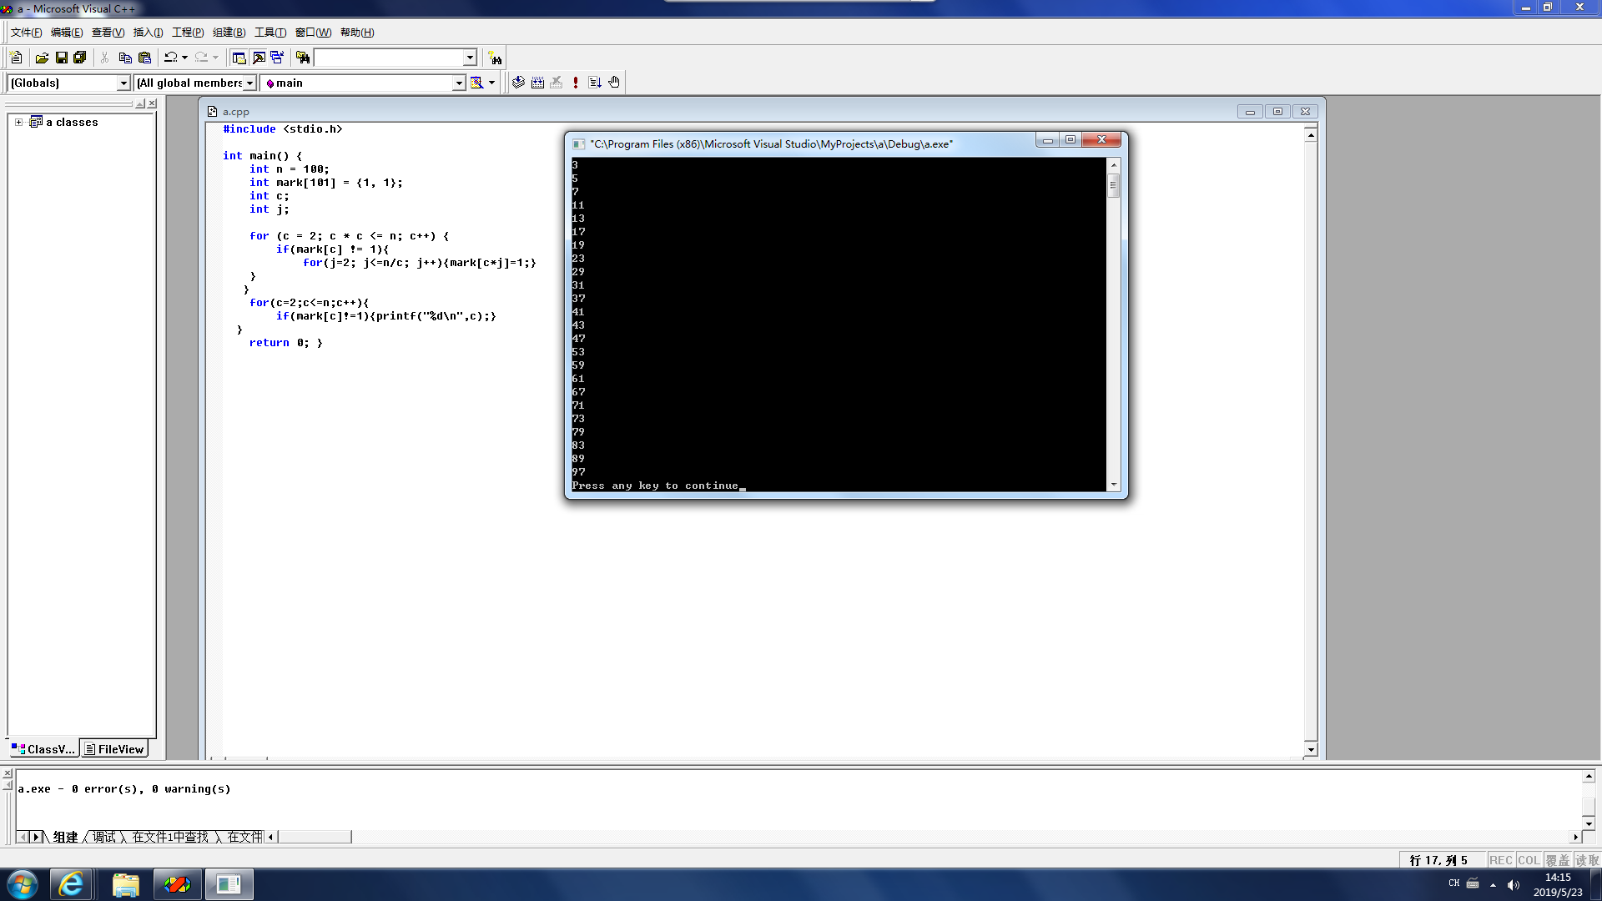Click the Open file folder icon
Viewport: 1602px width, 901px height.
coord(42,58)
